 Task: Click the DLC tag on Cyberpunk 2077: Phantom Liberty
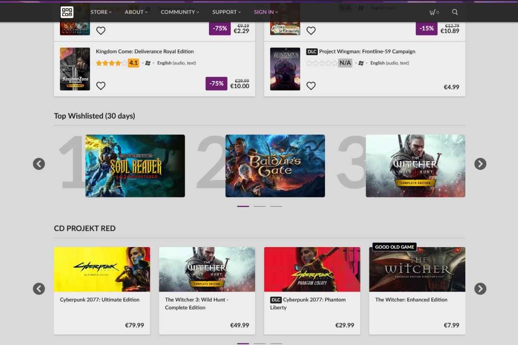276,299
